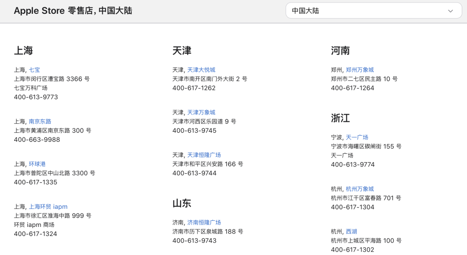Click address 郑州市二七区民主路 10 号
The height and width of the screenshot is (255, 467).
[364, 79]
